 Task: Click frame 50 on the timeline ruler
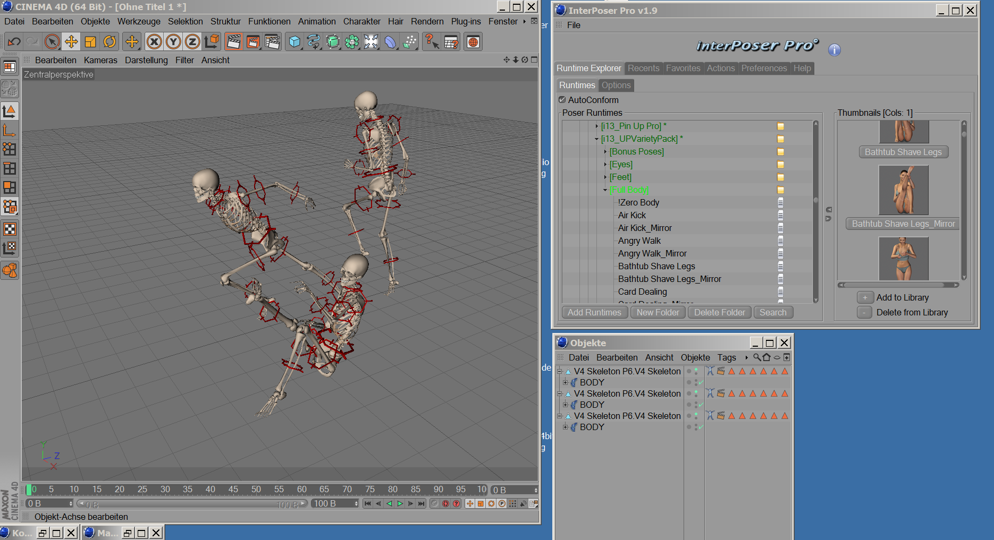pos(256,489)
